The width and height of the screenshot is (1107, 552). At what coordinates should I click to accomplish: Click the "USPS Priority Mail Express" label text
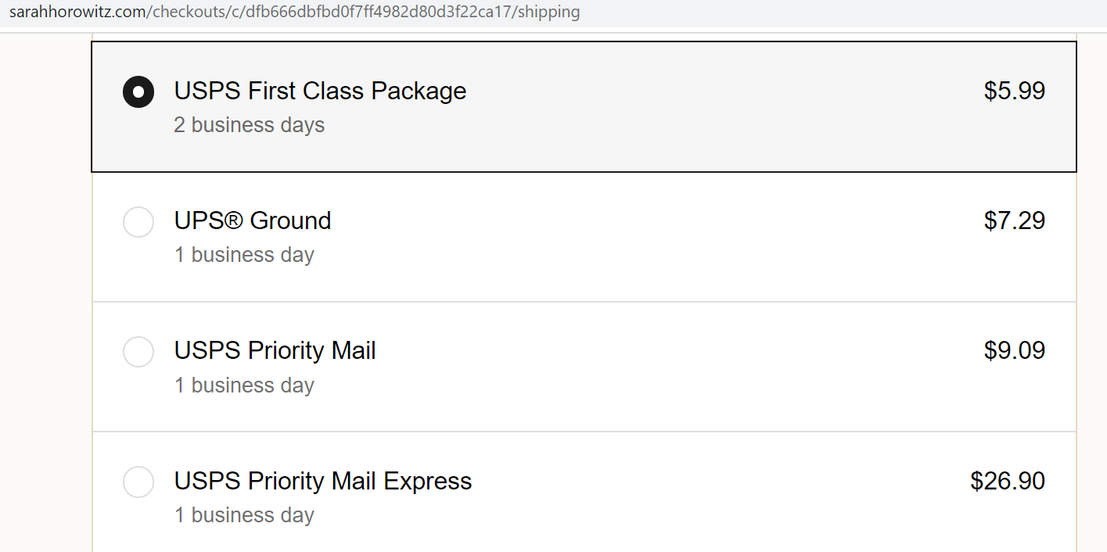[x=323, y=481]
